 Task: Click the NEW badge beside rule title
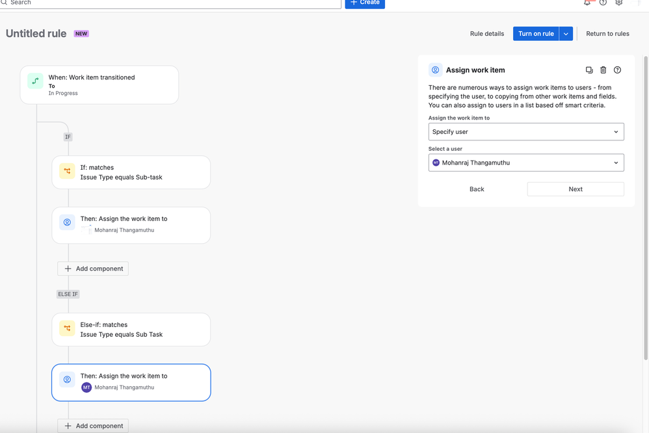81,34
